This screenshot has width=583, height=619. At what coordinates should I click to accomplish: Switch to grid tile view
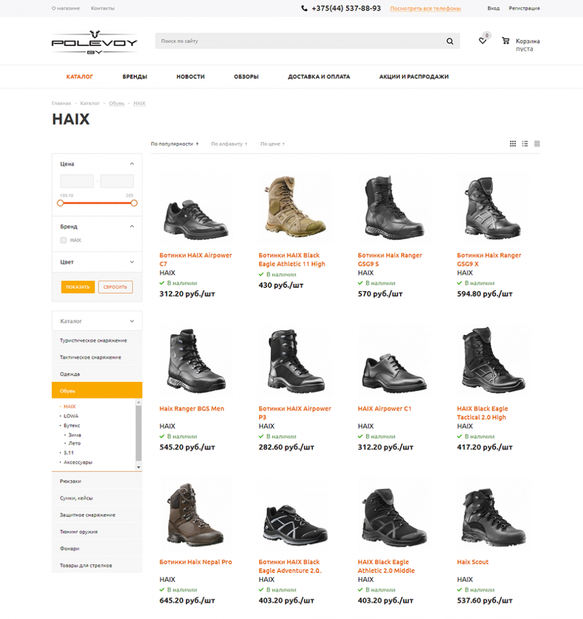(x=513, y=144)
